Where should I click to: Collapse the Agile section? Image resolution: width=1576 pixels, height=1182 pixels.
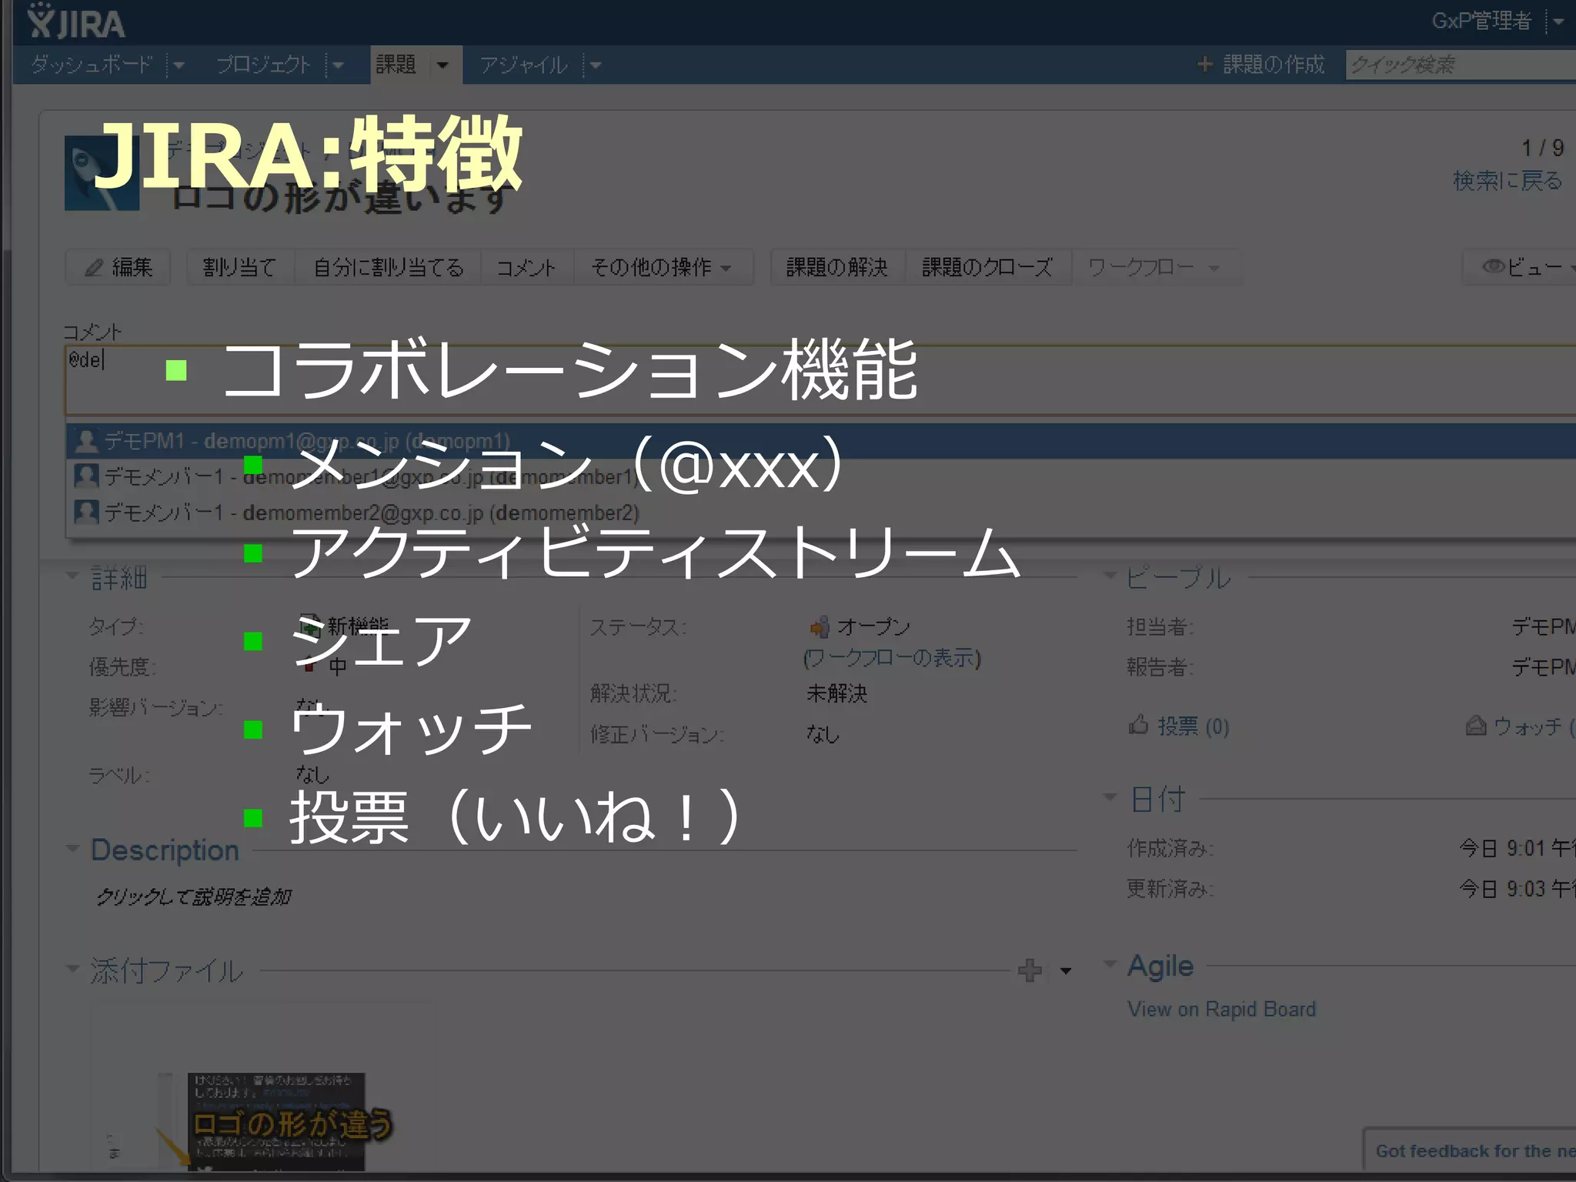click(x=1110, y=964)
